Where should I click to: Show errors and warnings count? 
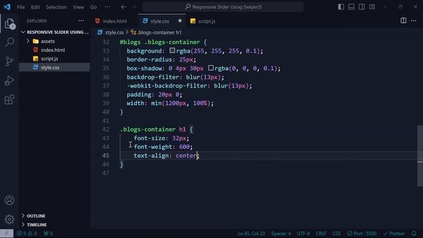tap(26, 233)
